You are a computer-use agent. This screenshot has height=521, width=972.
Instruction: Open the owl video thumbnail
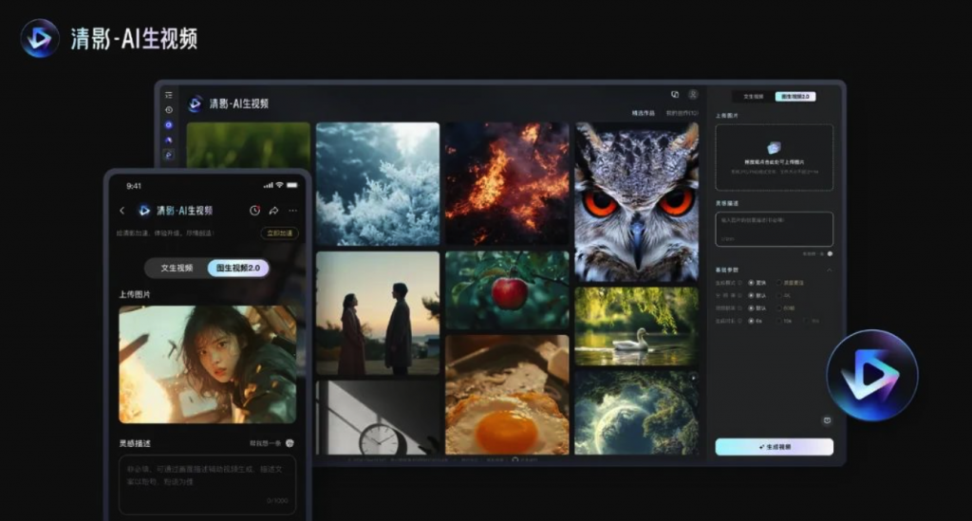click(x=637, y=202)
